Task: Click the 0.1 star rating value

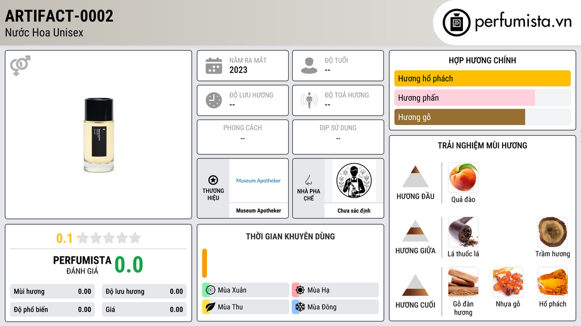Action: point(64,238)
